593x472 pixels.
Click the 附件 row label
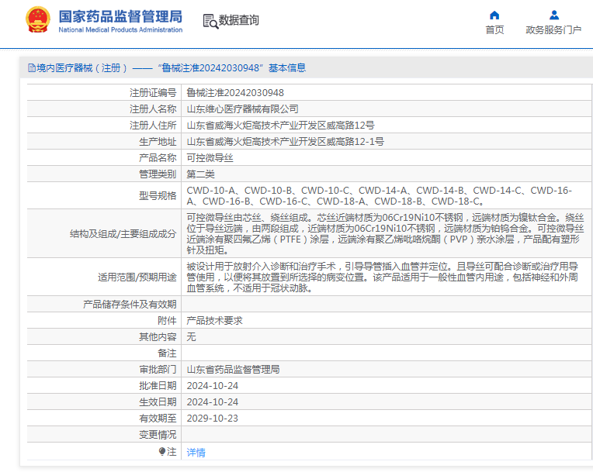pyautogui.click(x=167, y=320)
